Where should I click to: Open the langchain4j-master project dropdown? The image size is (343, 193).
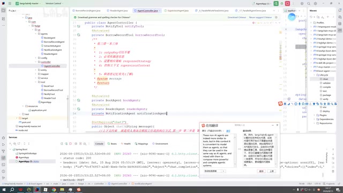(28, 4)
